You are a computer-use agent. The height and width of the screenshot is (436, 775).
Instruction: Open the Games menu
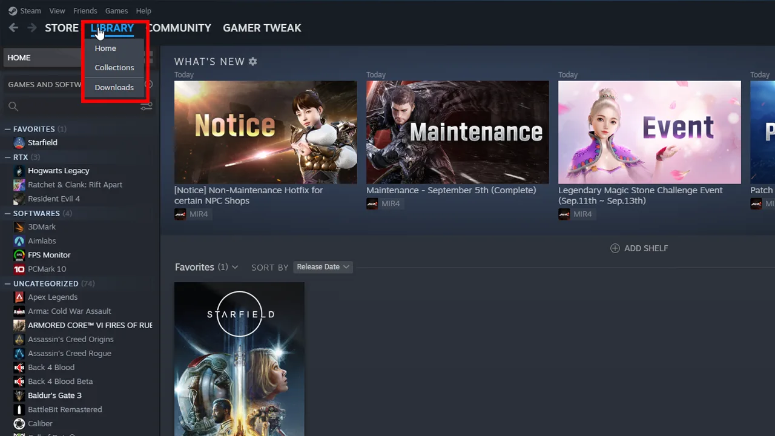(x=116, y=11)
